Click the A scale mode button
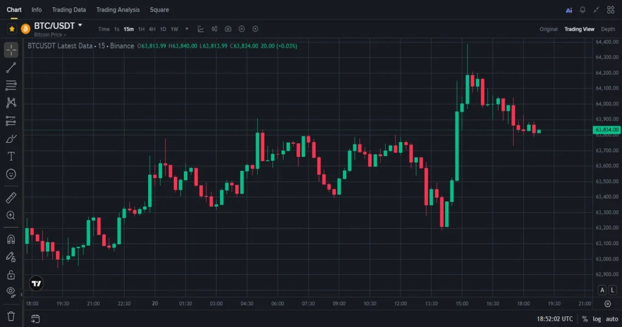 602,290
